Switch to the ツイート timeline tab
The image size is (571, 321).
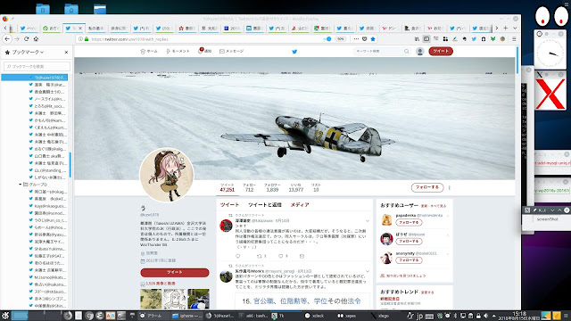tap(229, 205)
